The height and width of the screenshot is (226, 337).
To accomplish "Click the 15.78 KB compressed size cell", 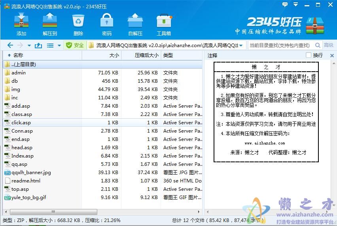I will pyautogui.click(x=148, y=81).
